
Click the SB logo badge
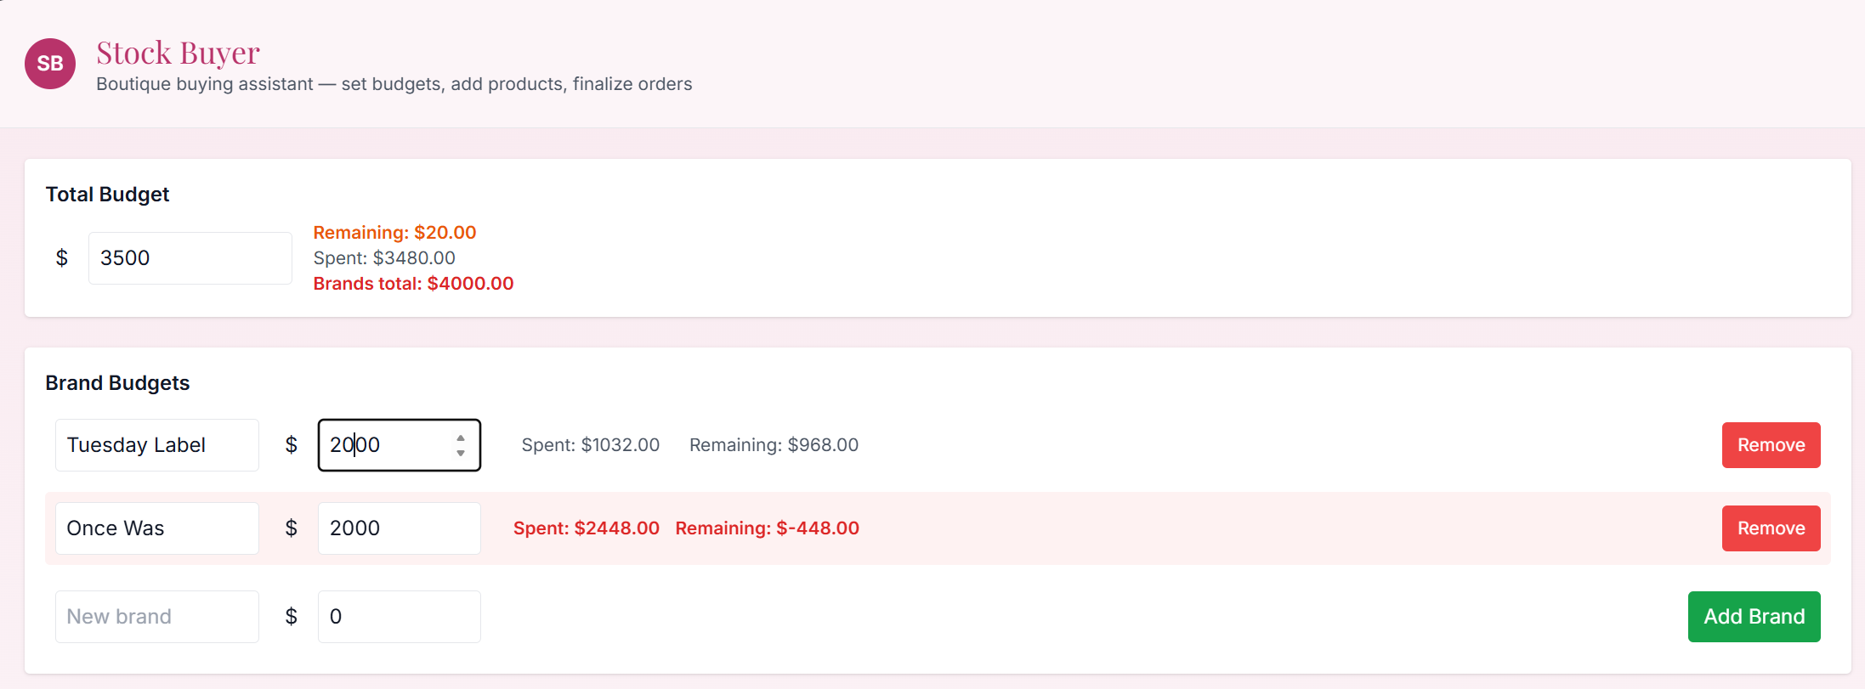[50, 64]
